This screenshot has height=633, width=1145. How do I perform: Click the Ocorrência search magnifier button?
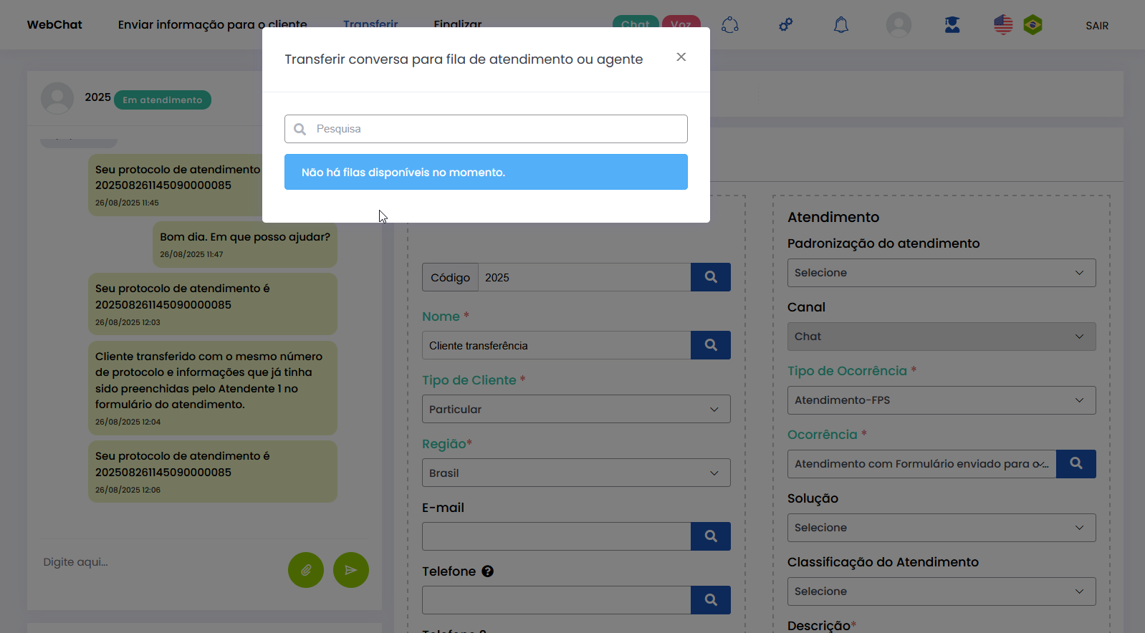(1075, 464)
